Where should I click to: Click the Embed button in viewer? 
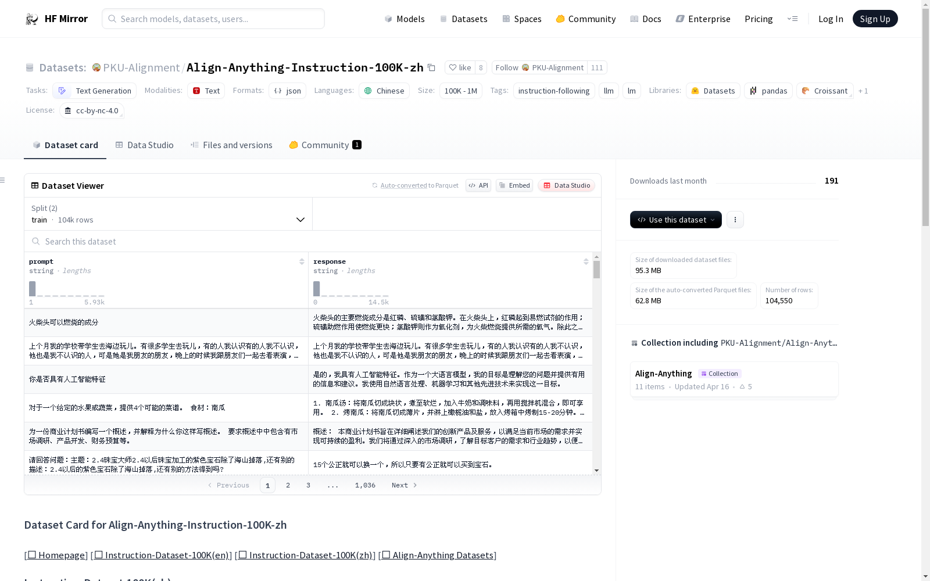[514, 185]
